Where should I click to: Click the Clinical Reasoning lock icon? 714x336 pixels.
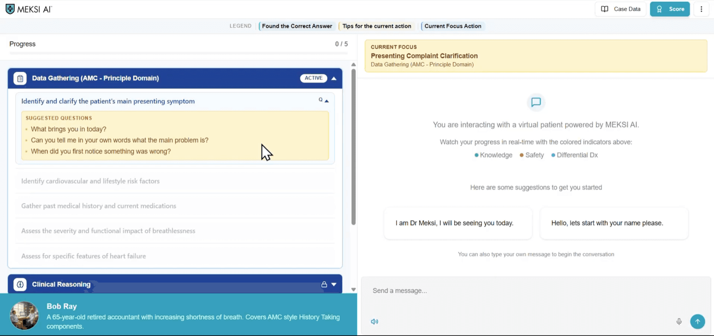[x=324, y=284]
